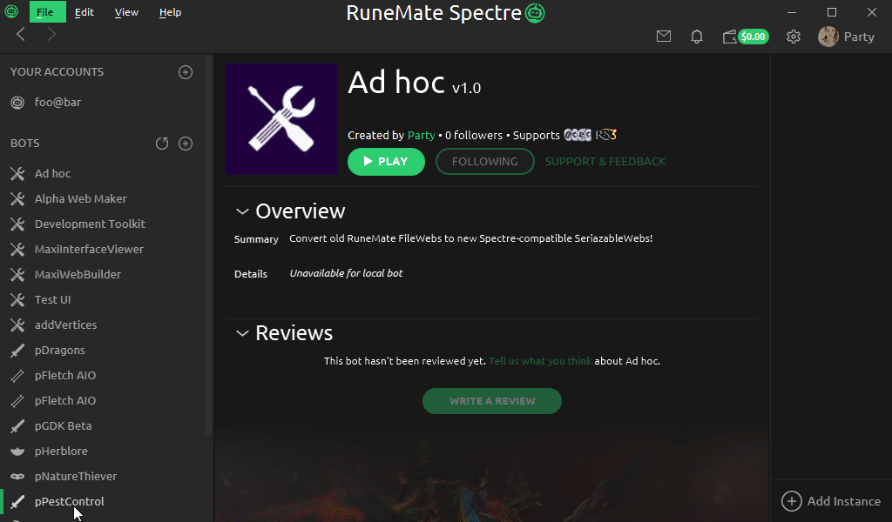The width and height of the screenshot is (892, 522).
Task: Click the Development Toolkit tools icon
Action: point(17,224)
